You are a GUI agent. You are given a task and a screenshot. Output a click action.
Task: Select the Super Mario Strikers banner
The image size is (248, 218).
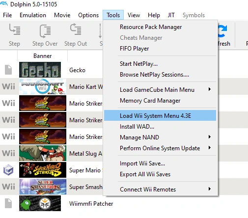click(43, 170)
